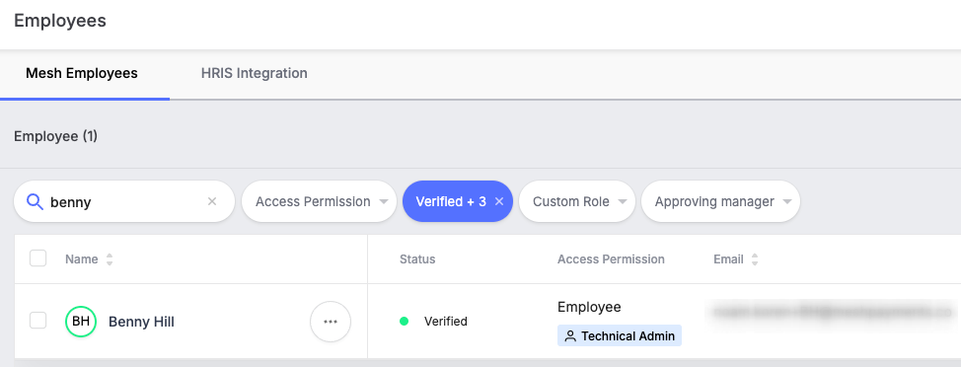Sort employees by Name arrows
961x367 pixels.
(110, 259)
